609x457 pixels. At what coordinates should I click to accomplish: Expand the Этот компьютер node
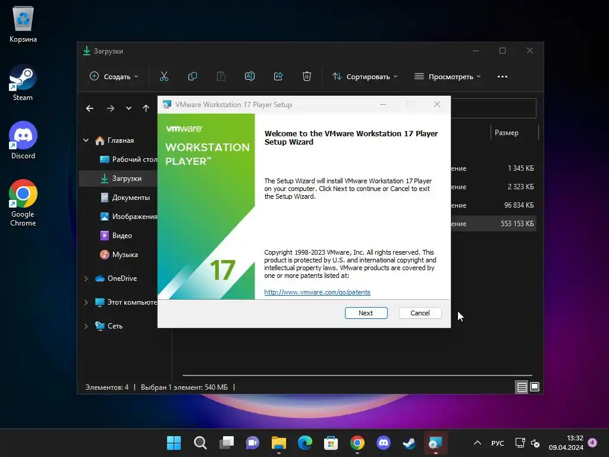(x=86, y=302)
